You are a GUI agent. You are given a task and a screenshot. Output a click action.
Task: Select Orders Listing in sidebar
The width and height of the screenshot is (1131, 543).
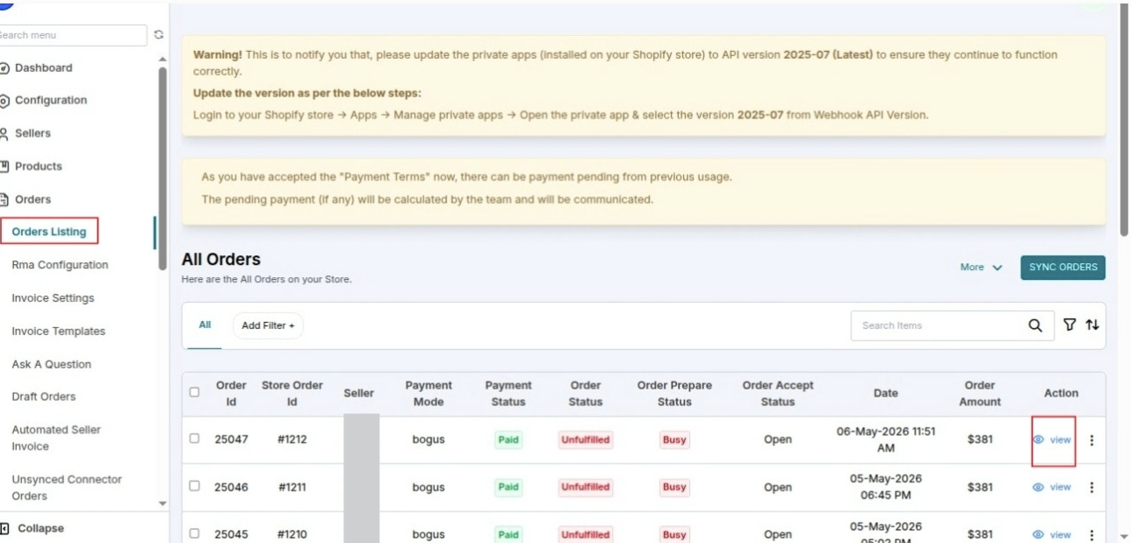point(49,232)
